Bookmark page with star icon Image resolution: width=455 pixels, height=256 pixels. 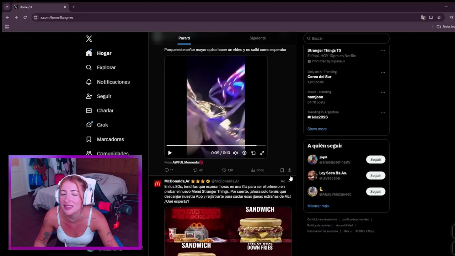439,17
